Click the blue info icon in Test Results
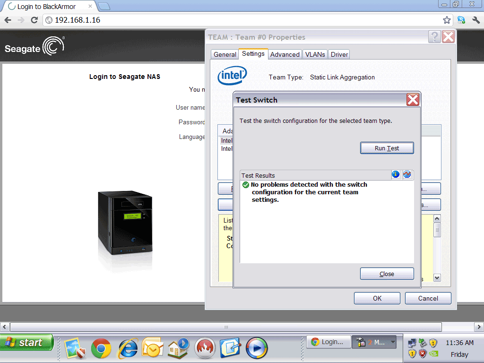484x363 pixels. (396, 174)
